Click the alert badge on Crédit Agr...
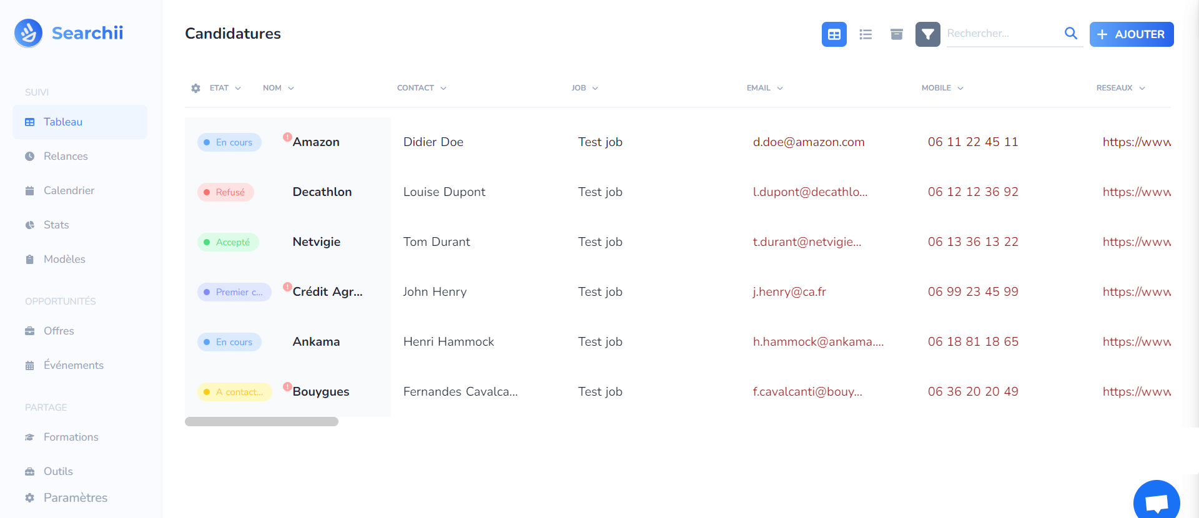The height and width of the screenshot is (518, 1199). point(287,286)
